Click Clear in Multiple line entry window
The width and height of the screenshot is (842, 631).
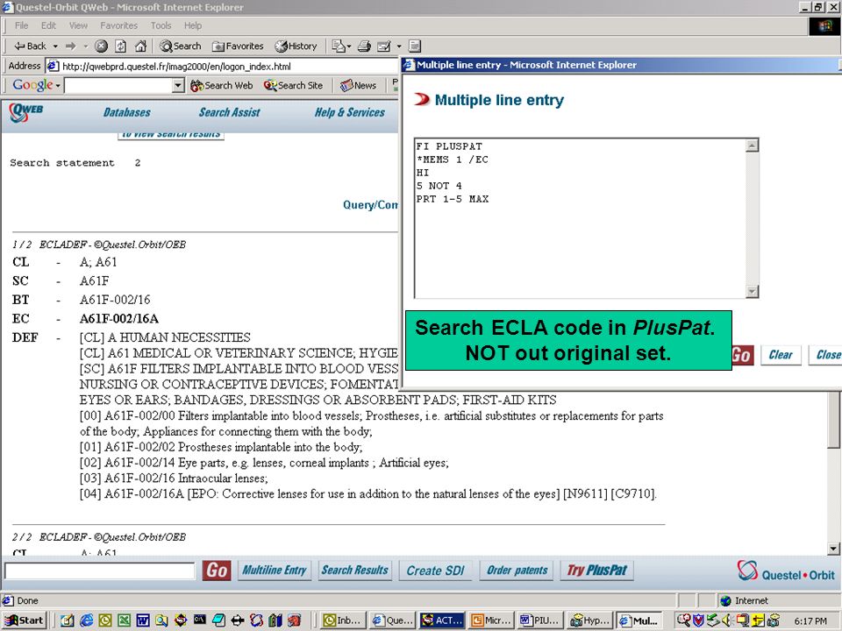click(781, 355)
